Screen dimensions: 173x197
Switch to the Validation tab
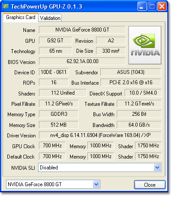click(50, 18)
